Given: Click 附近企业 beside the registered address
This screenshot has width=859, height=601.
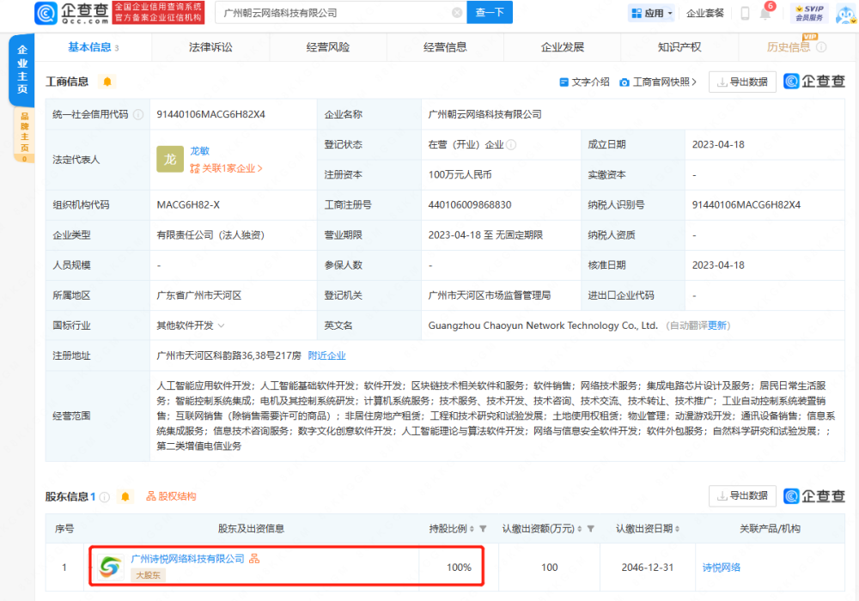Looking at the screenshot, I should (327, 355).
